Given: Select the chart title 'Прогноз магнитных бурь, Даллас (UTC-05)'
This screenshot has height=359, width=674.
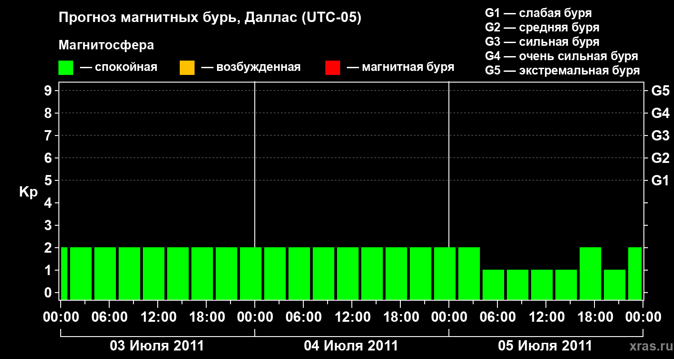Looking at the screenshot, I should 210,18.
